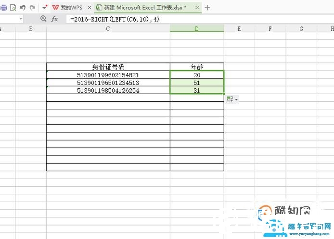Expand the quick access toolbar dropdown
334x239 pixels.
point(45,7)
